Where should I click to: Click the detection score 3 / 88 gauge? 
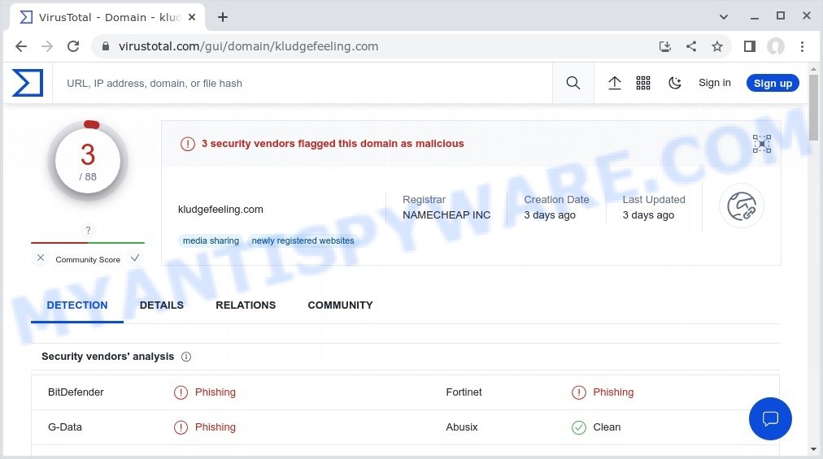pyautogui.click(x=88, y=162)
